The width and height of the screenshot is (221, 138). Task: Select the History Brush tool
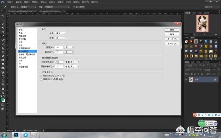pyautogui.click(x=3, y=52)
